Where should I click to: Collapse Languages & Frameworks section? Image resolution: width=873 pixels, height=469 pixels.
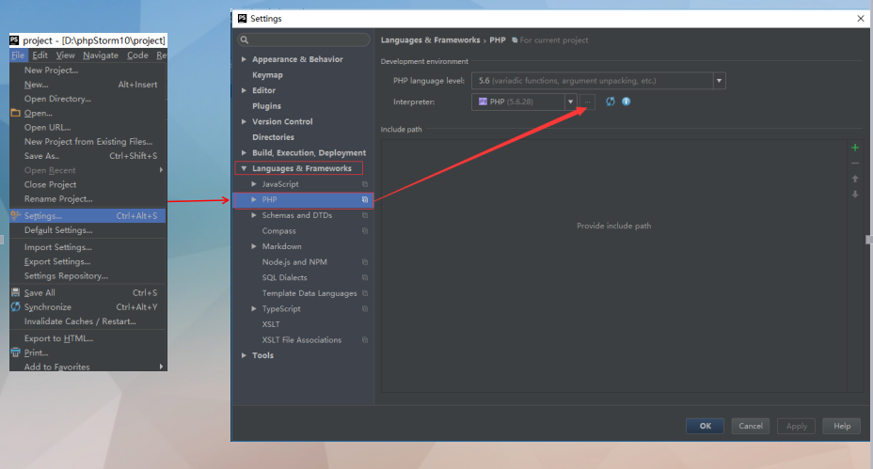coord(244,168)
